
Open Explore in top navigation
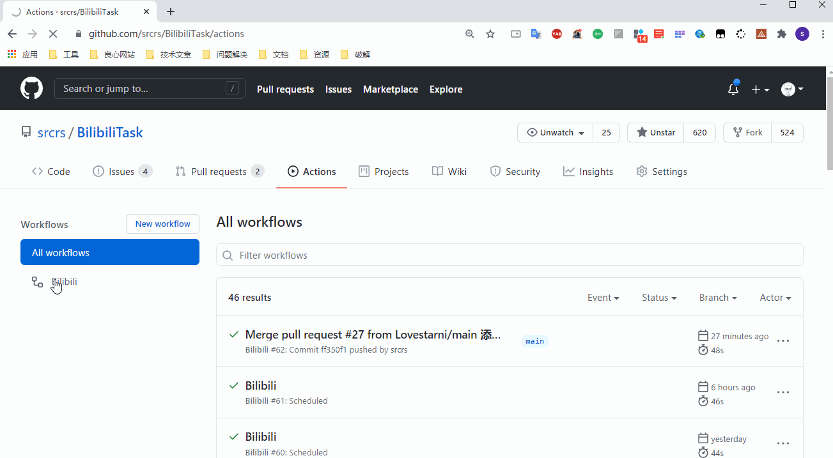click(446, 89)
